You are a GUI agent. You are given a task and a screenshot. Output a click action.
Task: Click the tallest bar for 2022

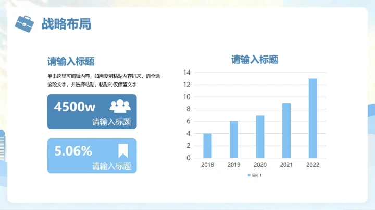[x=312, y=118]
